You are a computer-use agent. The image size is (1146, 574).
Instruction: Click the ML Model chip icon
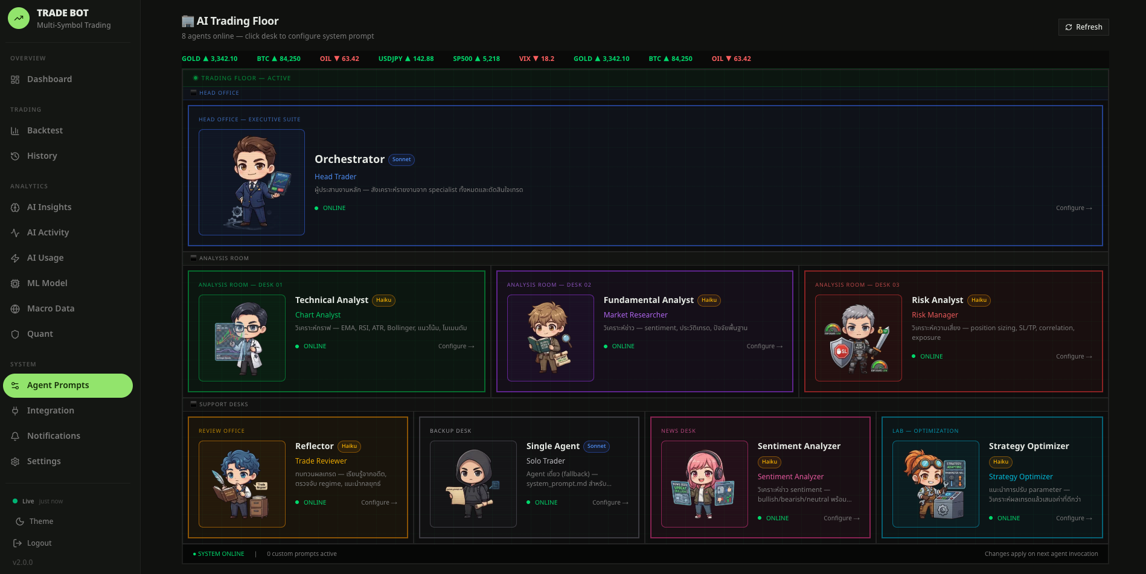click(x=15, y=284)
